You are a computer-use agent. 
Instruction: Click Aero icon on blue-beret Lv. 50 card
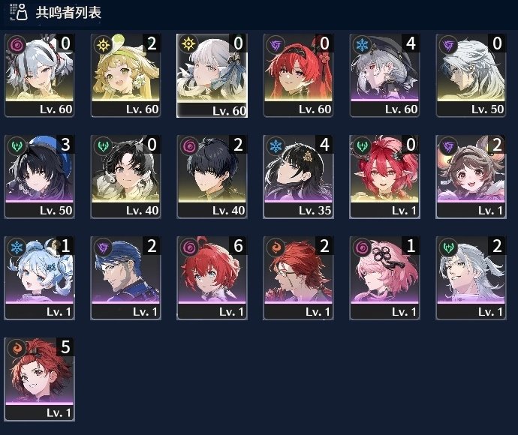pos(17,145)
